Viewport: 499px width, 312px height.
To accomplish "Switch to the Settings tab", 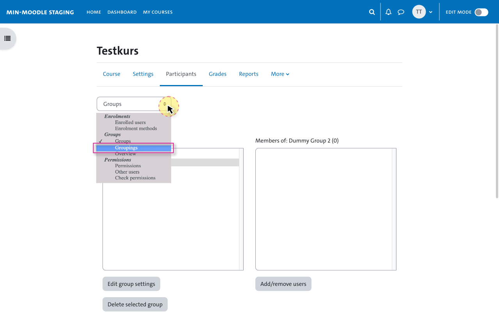I will click(143, 74).
